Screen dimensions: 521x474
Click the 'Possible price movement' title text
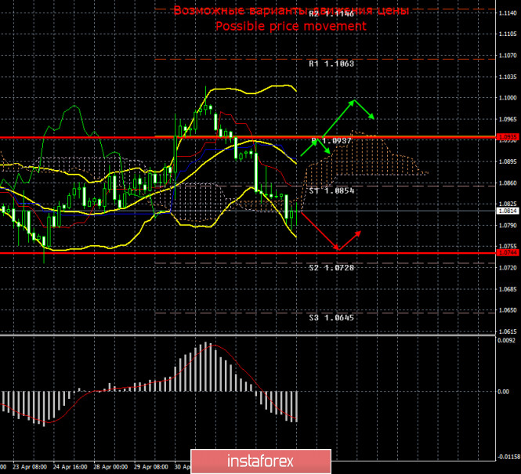click(x=291, y=26)
